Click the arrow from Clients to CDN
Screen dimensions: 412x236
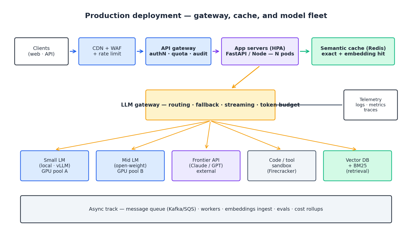click(73, 51)
